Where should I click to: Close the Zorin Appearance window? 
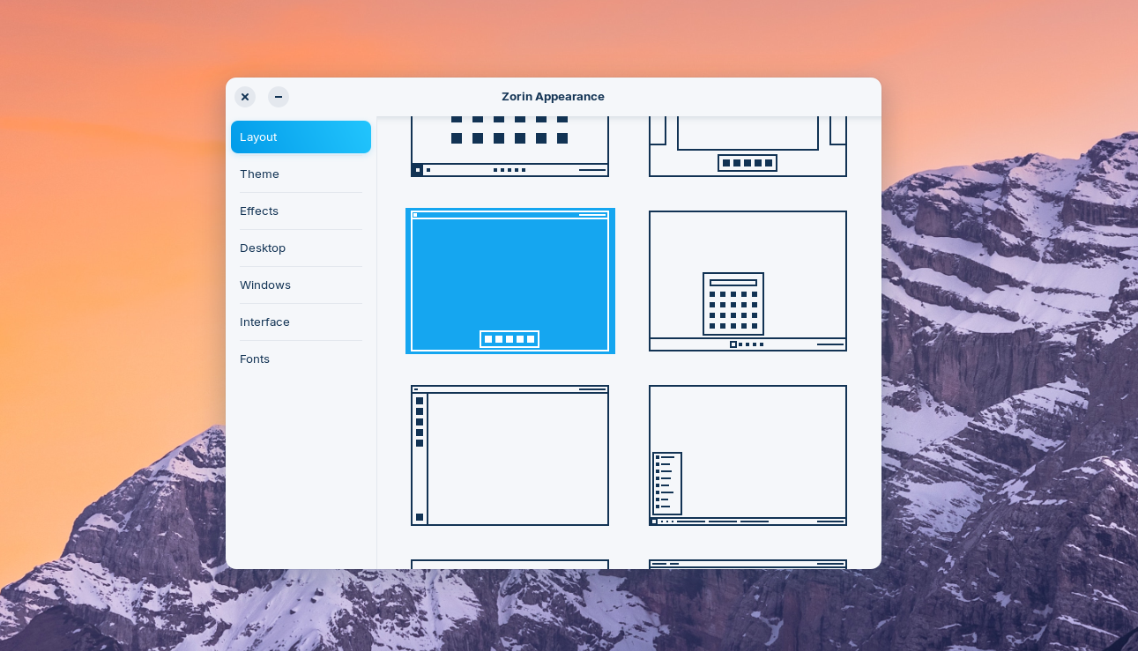pos(245,97)
